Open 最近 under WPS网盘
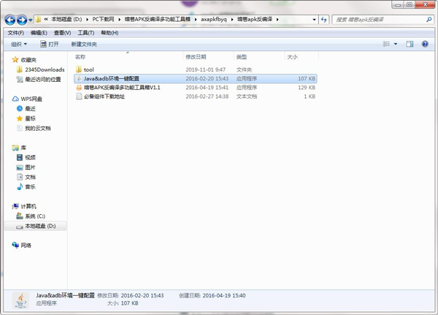Viewport: 438px width, 315px height. tap(30, 109)
